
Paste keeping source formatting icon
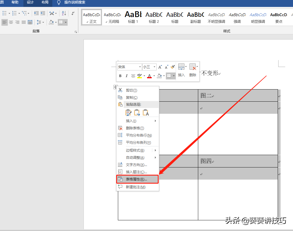128,113
